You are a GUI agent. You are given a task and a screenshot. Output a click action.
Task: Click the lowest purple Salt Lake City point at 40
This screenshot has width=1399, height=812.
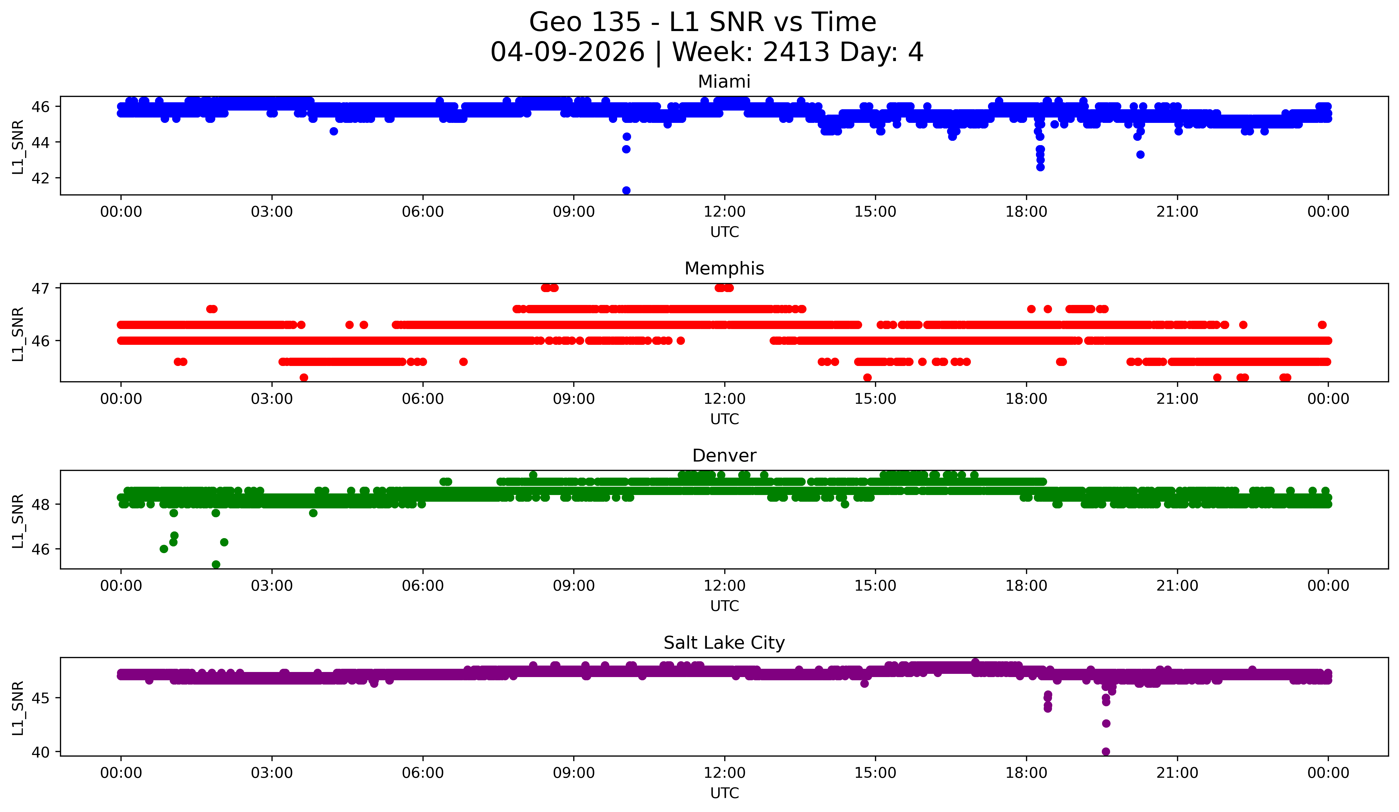(1106, 751)
